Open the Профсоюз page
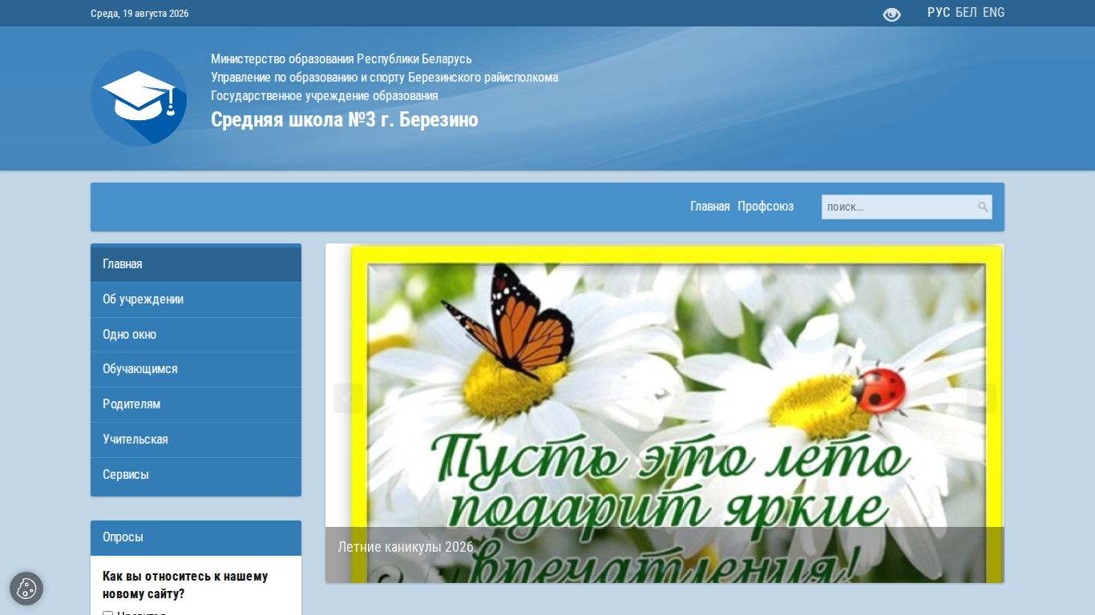1095x615 pixels. (766, 207)
